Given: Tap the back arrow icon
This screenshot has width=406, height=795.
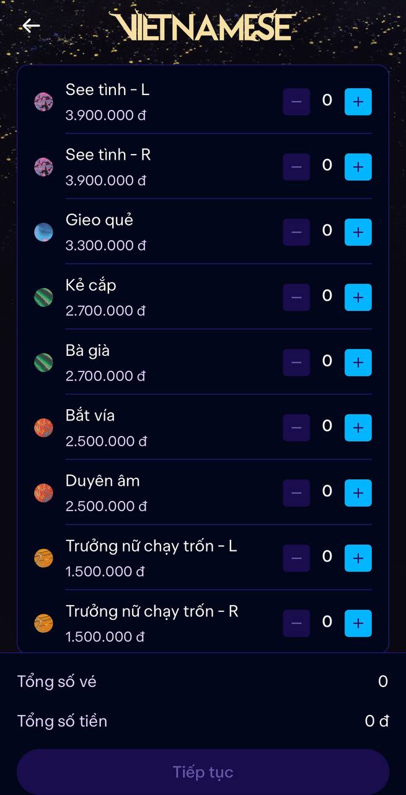Looking at the screenshot, I should coord(31,25).
